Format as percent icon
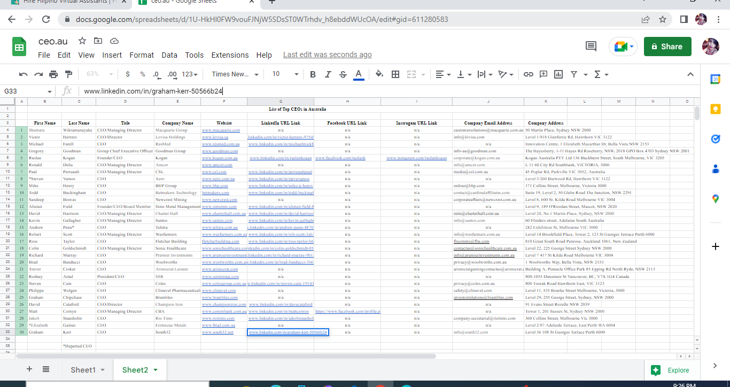The height and width of the screenshot is (387, 730). tap(143, 74)
